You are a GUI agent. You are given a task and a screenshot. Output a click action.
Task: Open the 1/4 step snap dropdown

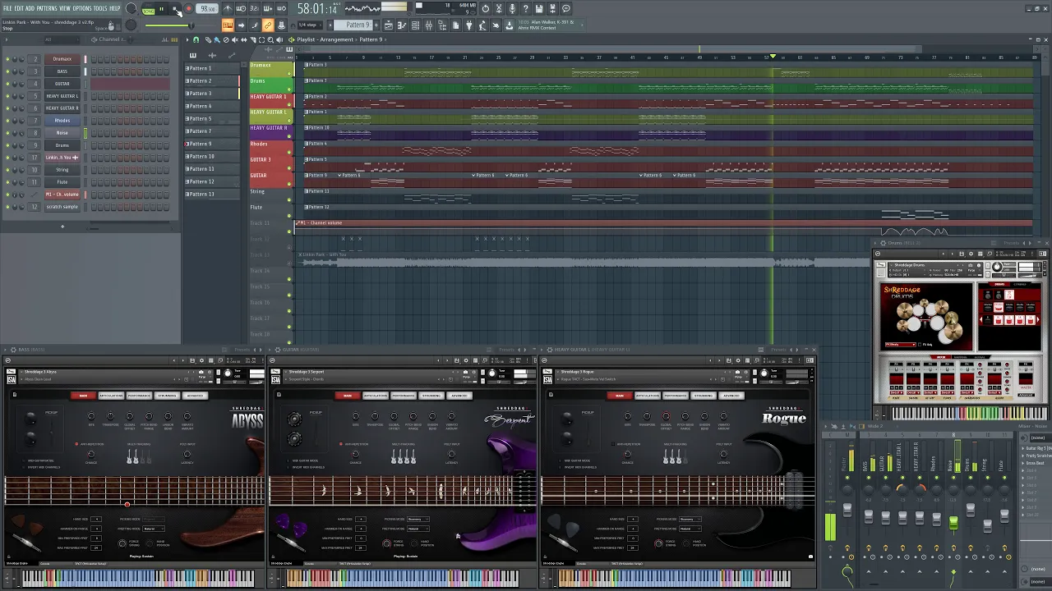coord(309,25)
